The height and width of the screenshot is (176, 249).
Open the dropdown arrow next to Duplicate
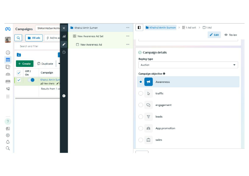(59, 64)
